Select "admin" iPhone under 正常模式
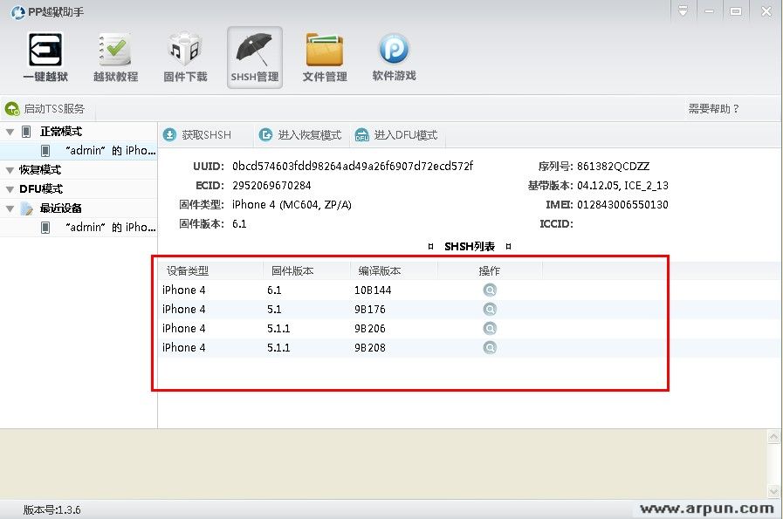The width and height of the screenshot is (783, 519). (79, 150)
